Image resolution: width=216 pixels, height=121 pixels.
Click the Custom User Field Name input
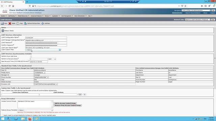(x=20, y=95)
